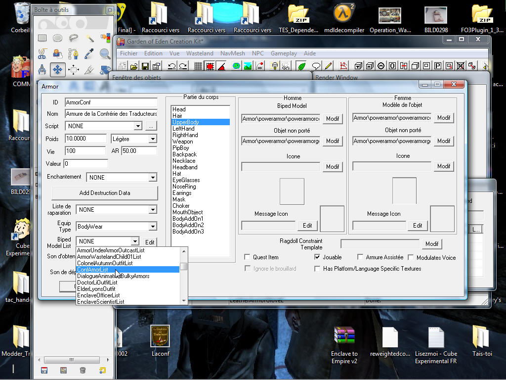Click the open folder icon in GECK toolbar

[134, 66]
